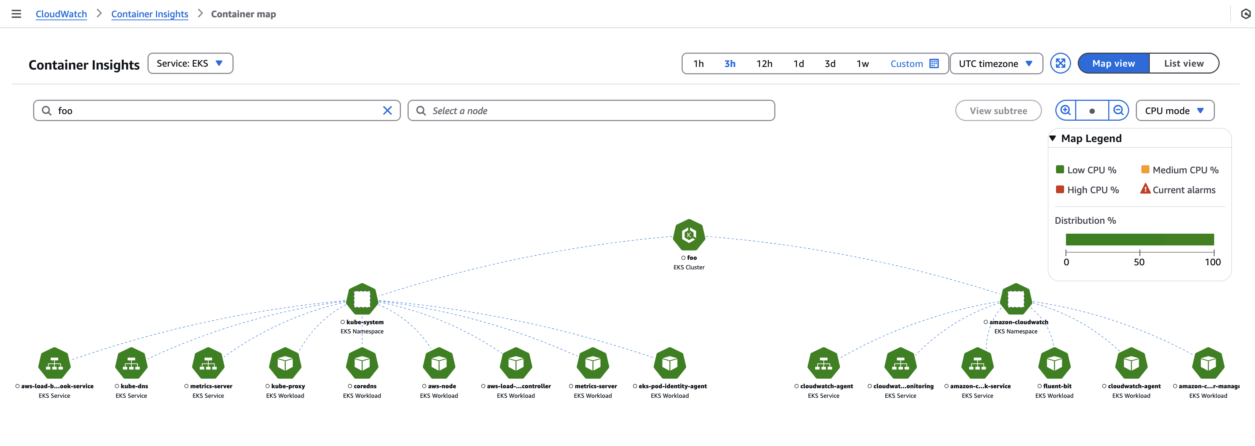Click the magnifier icon beside Select a node

[x=421, y=111]
